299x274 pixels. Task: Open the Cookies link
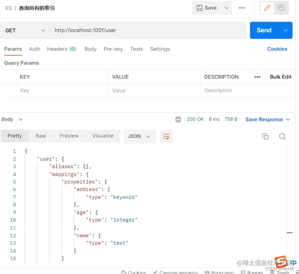tap(277, 49)
